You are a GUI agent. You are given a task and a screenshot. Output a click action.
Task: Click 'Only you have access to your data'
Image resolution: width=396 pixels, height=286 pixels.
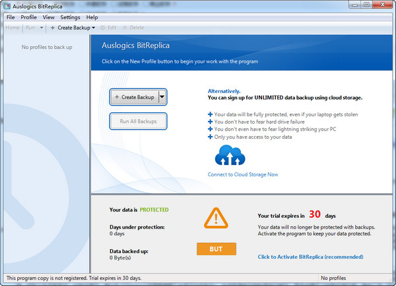tap(253, 137)
